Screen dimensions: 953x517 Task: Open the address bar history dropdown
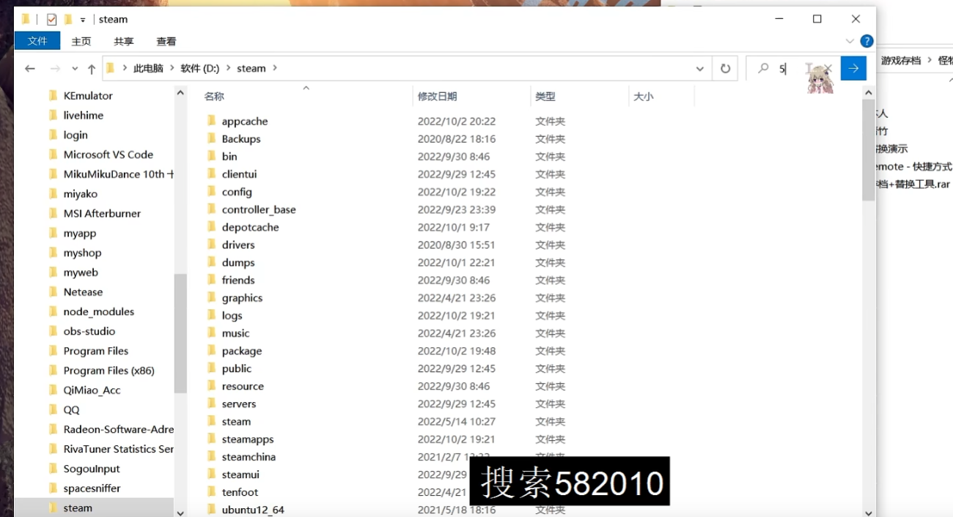point(699,68)
